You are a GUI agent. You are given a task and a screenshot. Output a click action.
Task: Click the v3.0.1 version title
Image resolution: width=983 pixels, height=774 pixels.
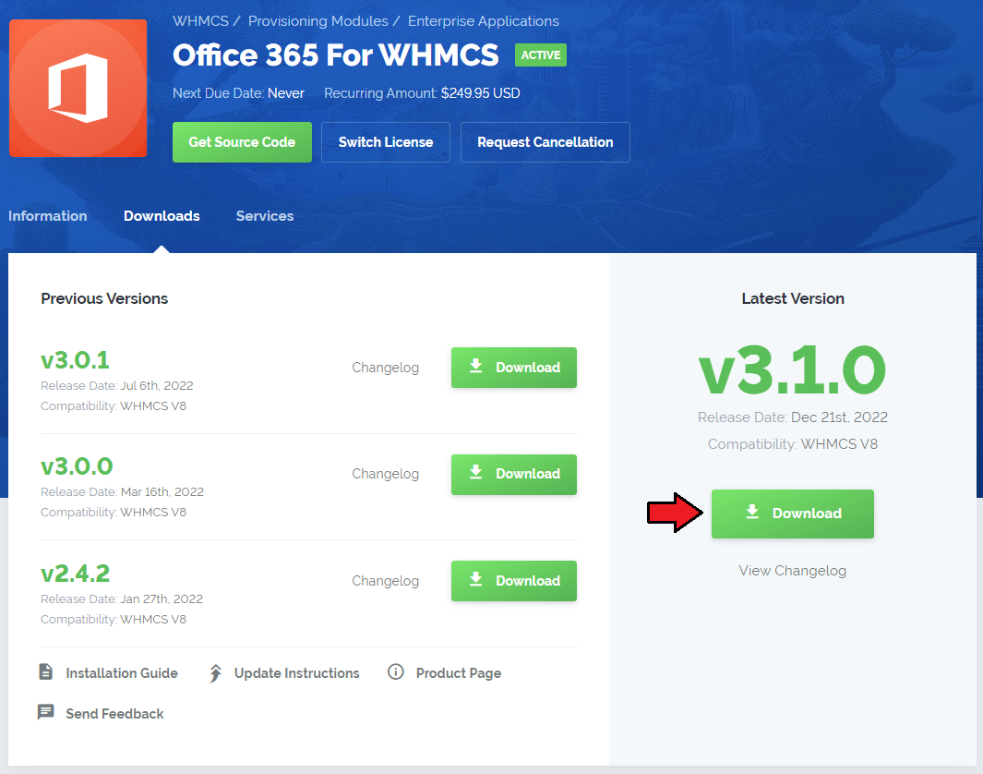pos(76,360)
